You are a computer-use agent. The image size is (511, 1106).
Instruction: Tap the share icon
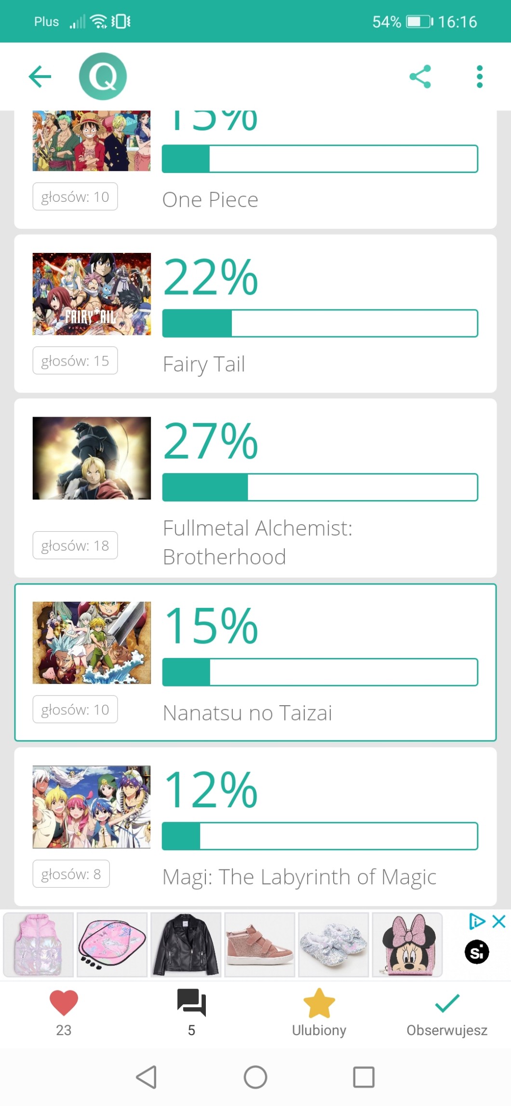[x=420, y=77]
